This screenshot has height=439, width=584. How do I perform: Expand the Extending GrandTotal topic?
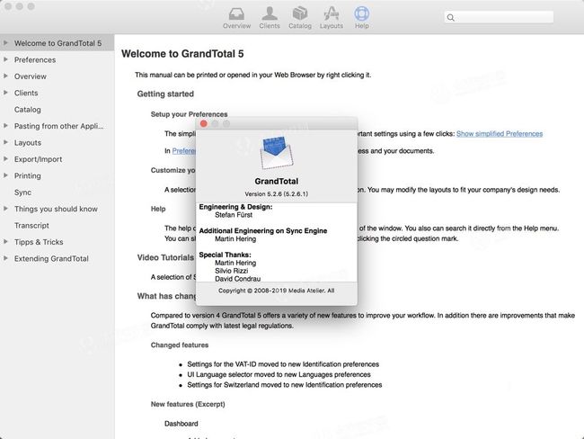(5, 258)
